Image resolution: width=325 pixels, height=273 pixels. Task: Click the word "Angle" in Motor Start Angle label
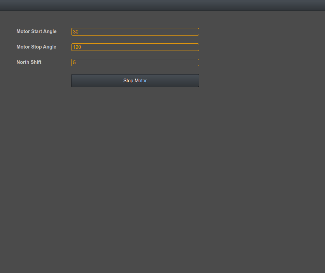coord(50,31)
